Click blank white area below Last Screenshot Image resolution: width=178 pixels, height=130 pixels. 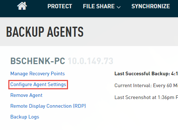[145, 114]
